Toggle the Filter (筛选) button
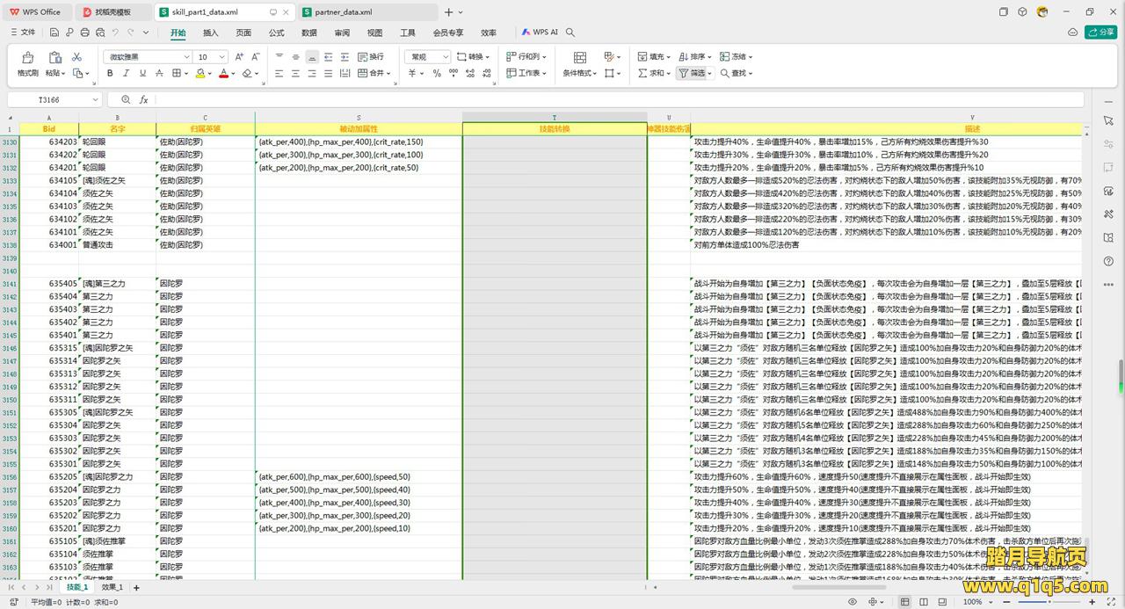 tap(693, 74)
